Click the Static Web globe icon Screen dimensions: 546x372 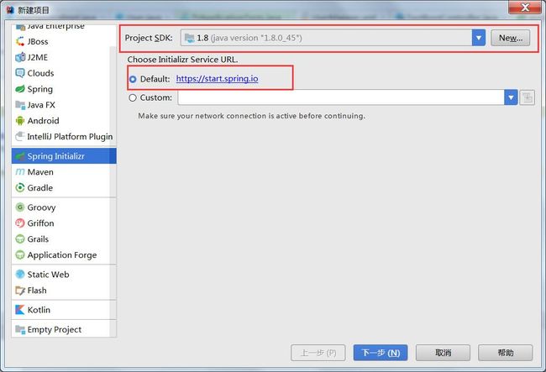[20, 275]
